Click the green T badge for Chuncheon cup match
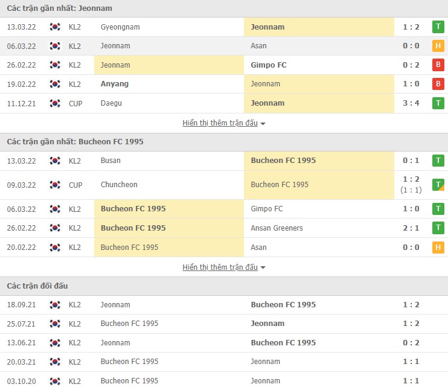The width and height of the screenshot is (448, 390). pyautogui.click(x=438, y=185)
